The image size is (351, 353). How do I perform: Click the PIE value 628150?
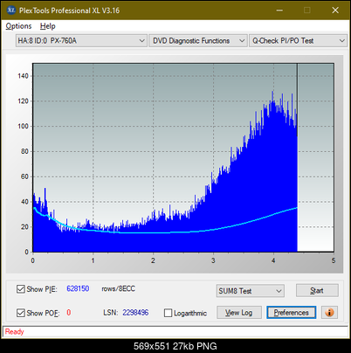click(78, 288)
